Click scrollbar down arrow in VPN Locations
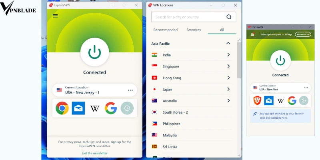The width and height of the screenshot is (320, 160). tap(239, 155)
